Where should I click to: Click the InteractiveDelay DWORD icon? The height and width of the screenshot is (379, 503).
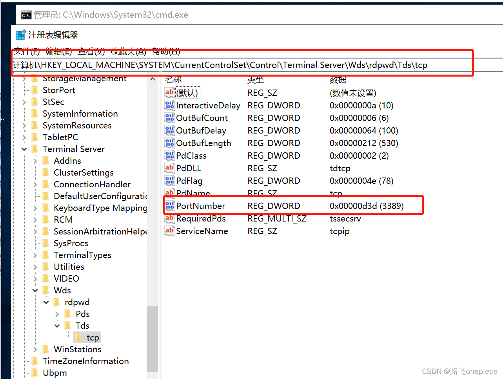click(169, 105)
